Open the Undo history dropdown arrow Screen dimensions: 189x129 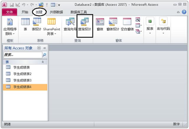click(x=27, y=5)
